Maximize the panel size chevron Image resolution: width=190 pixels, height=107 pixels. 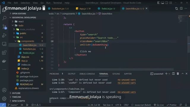point(183,74)
